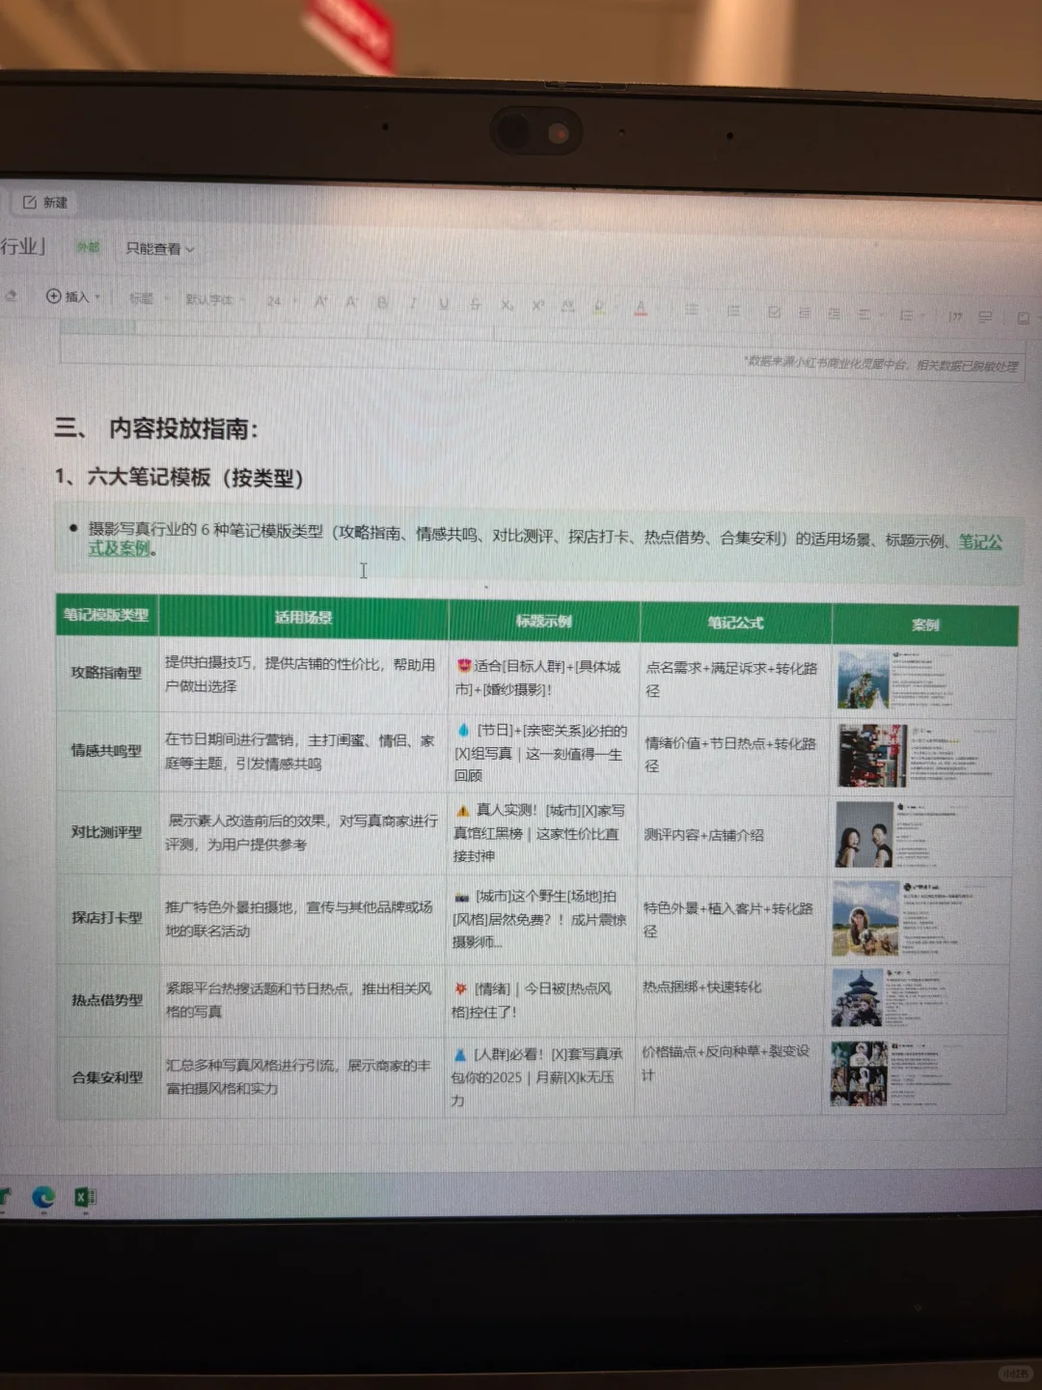Open the 默认字体 font dropdown
Image resolution: width=1042 pixels, height=1390 pixels.
point(214,299)
